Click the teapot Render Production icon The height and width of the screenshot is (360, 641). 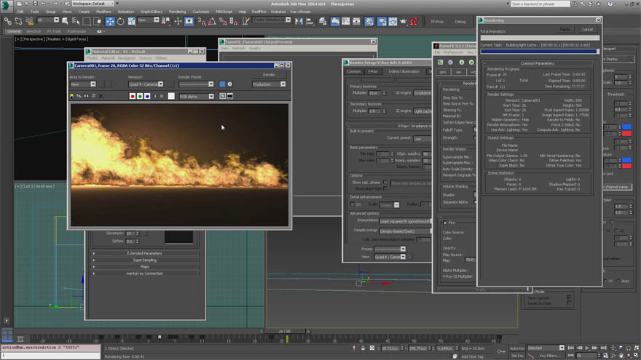[403, 21]
